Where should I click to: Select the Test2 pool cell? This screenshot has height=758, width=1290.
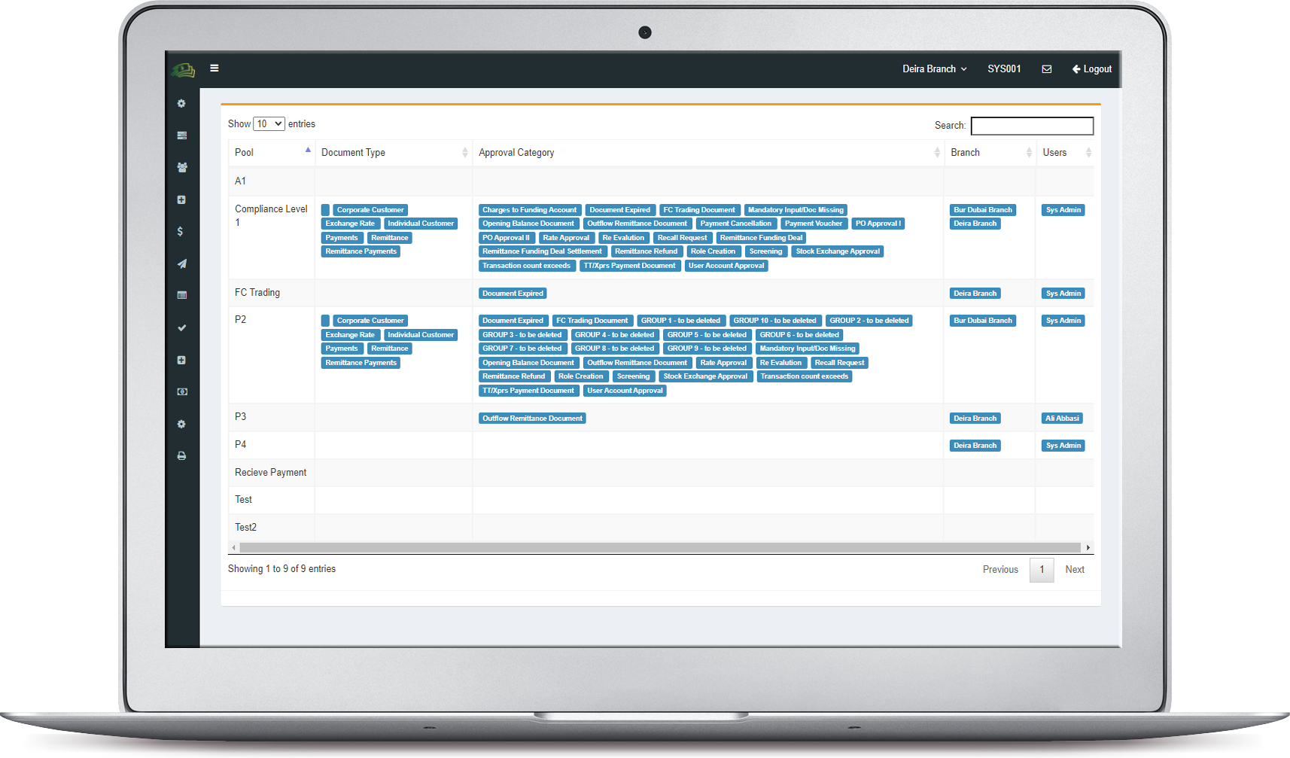click(x=271, y=528)
